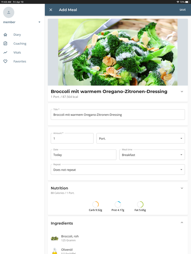191x254 pixels.
Task: Select the Broccoli, roh ingredient text
Action: pos(70,236)
